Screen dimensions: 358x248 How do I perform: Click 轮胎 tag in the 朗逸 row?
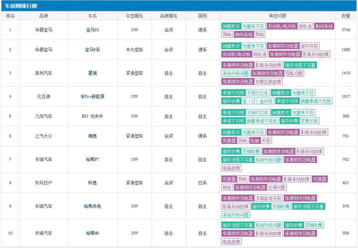pos(255,140)
